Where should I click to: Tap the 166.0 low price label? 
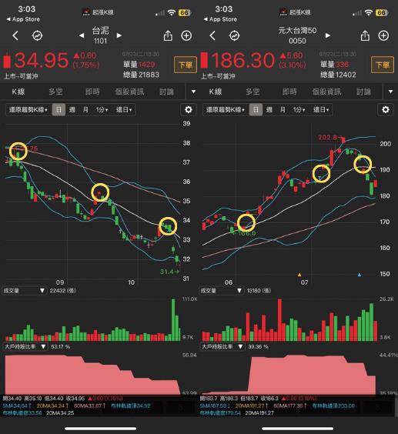[x=246, y=233]
